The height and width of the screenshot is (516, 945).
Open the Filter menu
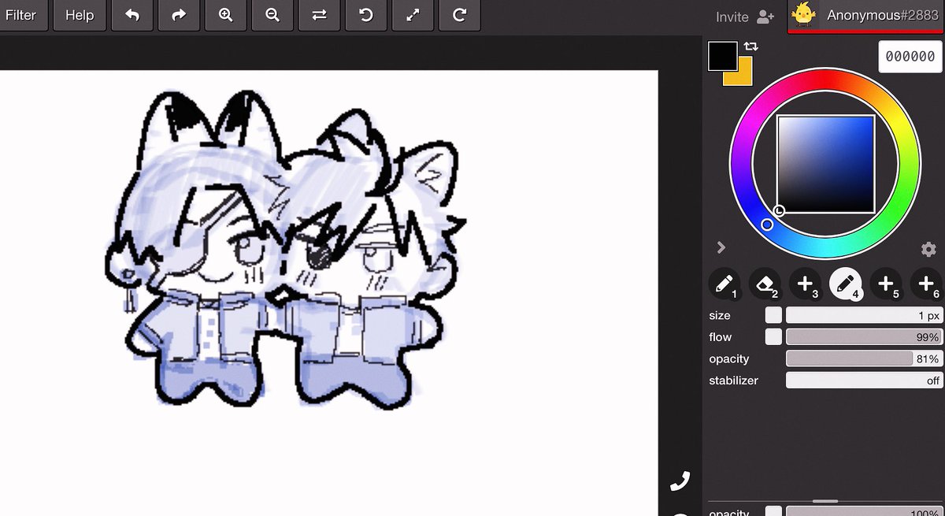click(24, 15)
